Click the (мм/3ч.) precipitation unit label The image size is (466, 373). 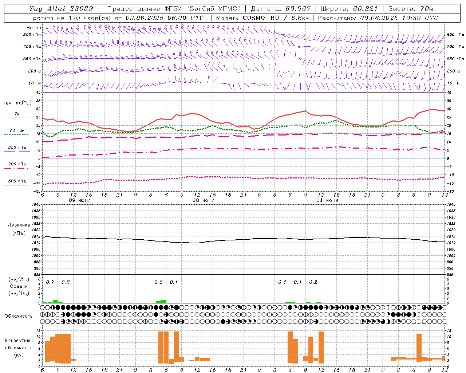click(x=19, y=280)
